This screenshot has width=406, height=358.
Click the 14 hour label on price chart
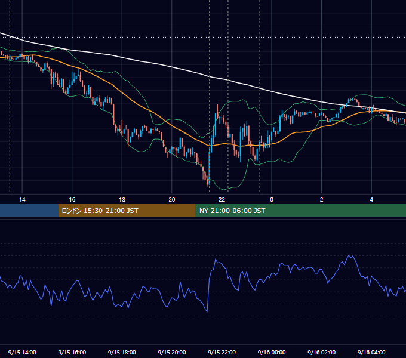coord(22,200)
